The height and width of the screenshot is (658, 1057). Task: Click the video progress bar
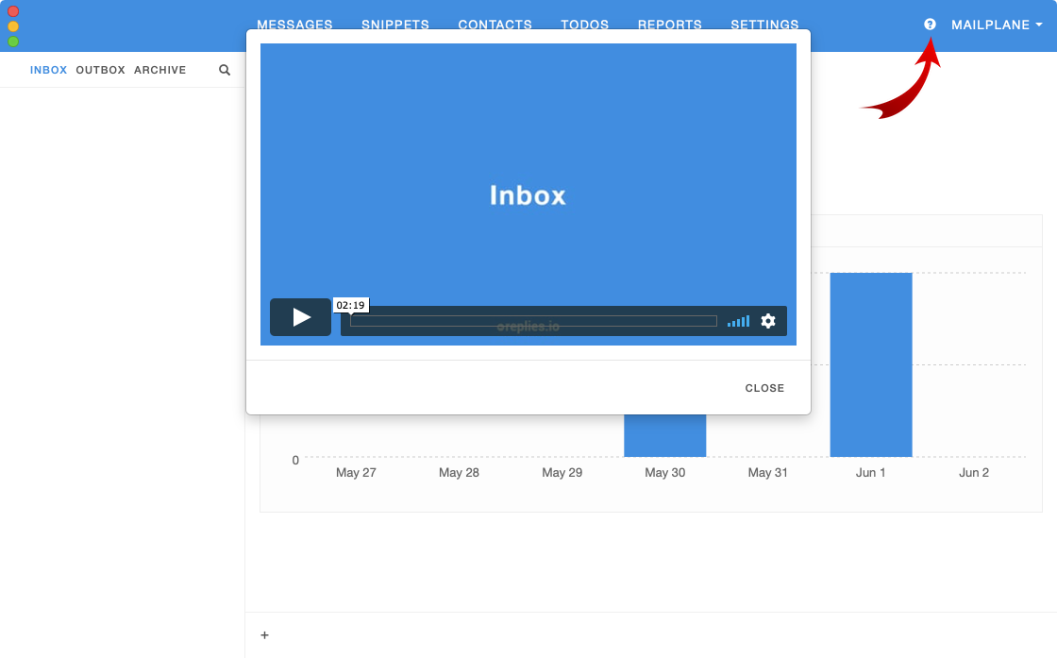533,321
